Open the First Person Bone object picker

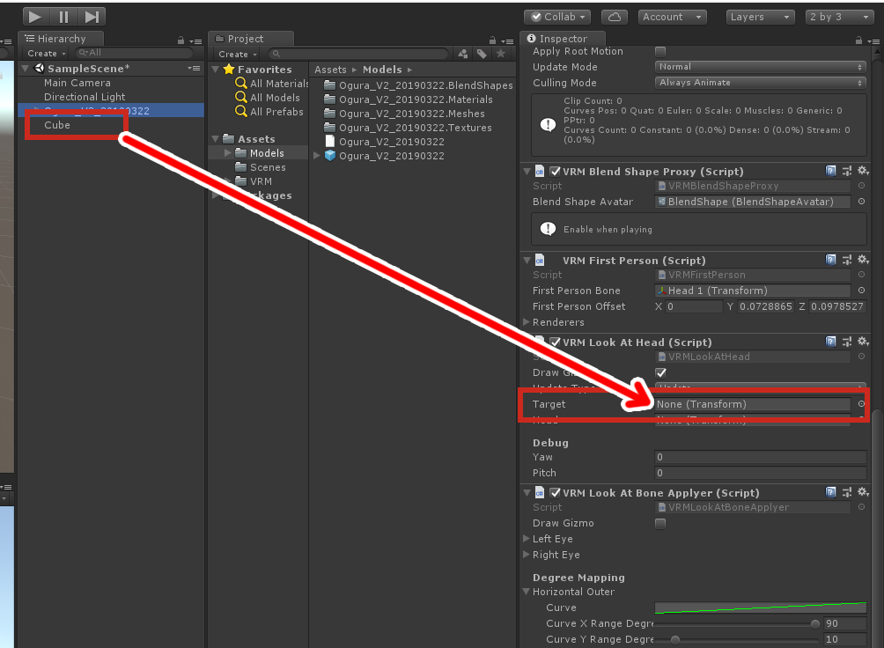click(x=861, y=291)
